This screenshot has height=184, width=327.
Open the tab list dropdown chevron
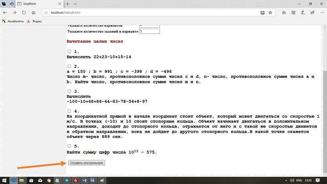75,4
